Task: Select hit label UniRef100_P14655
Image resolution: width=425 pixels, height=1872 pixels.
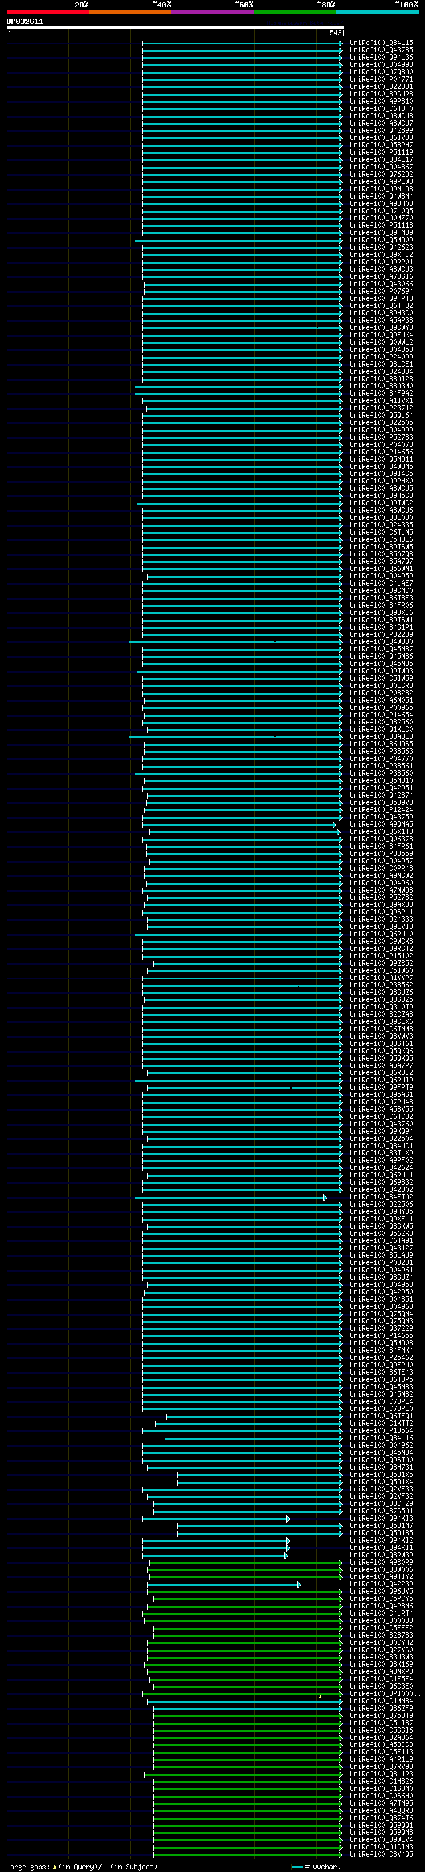Action: [x=381, y=1335]
